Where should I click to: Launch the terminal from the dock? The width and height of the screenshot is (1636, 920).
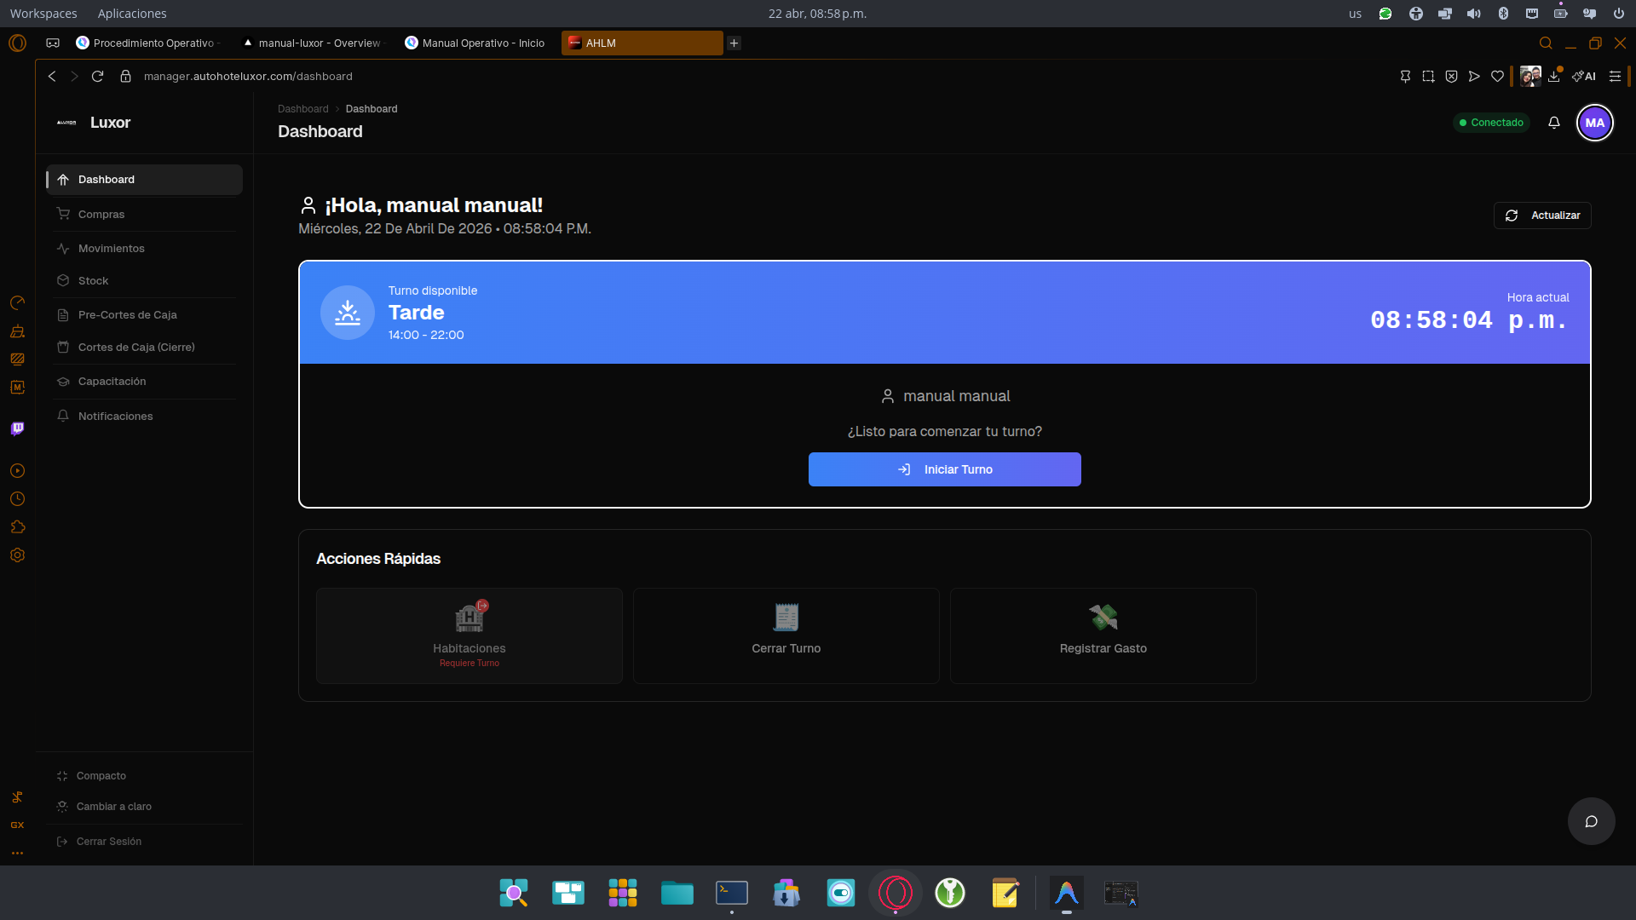point(732,893)
